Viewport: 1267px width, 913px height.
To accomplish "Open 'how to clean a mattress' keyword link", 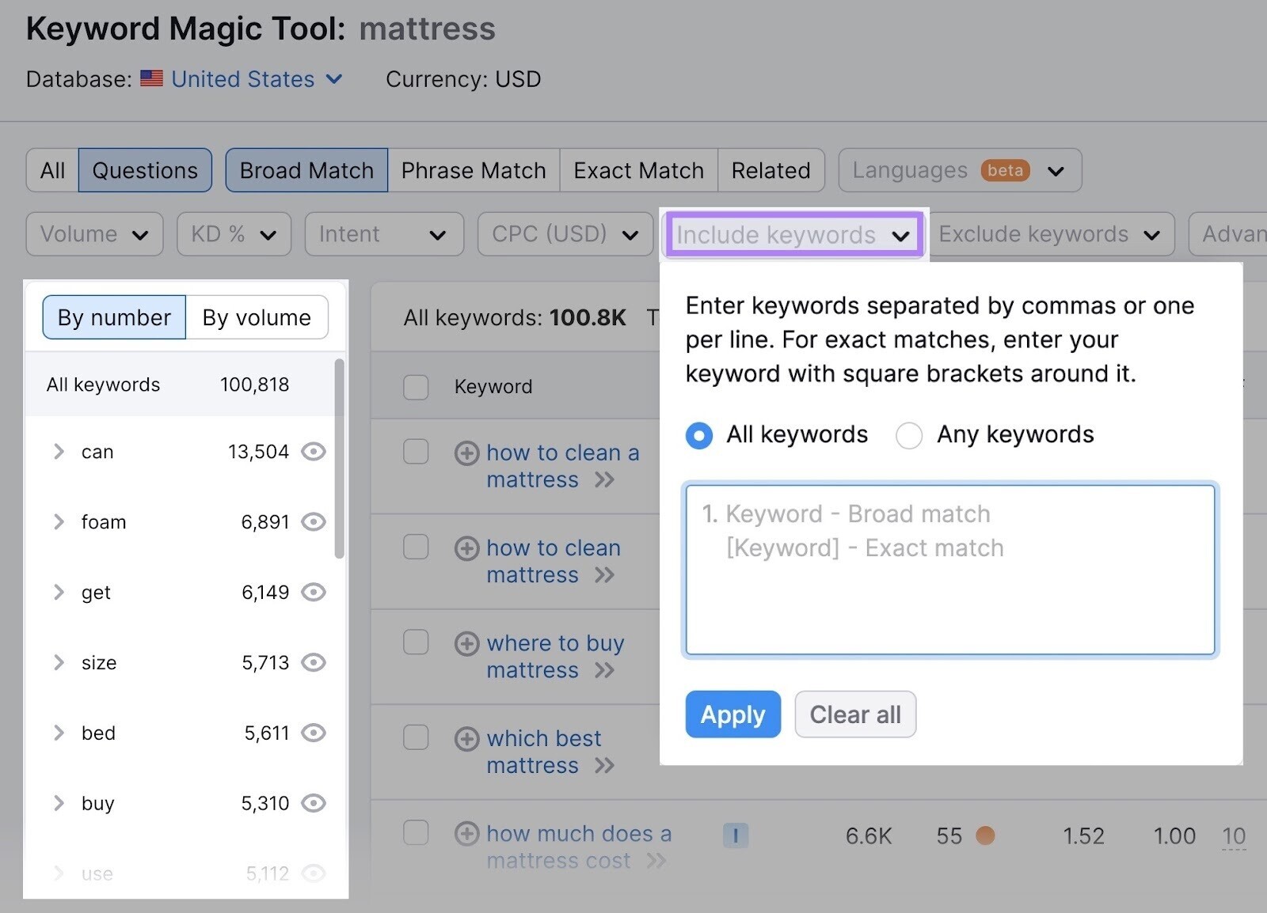I will (563, 466).
